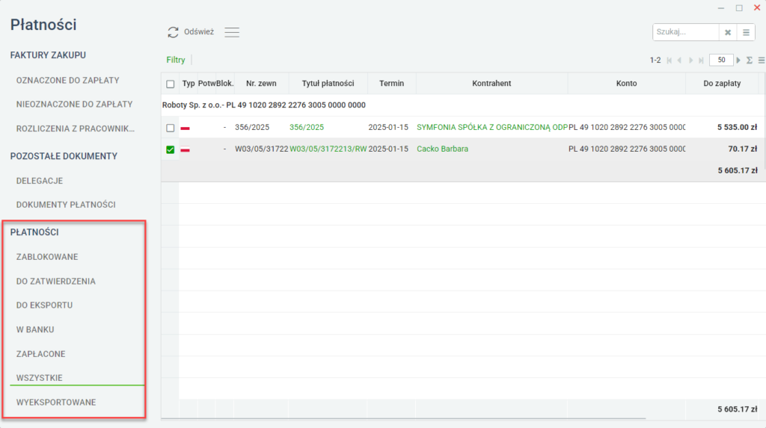Select the W banku payments view
Screen dimensions: 766x428
point(35,329)
